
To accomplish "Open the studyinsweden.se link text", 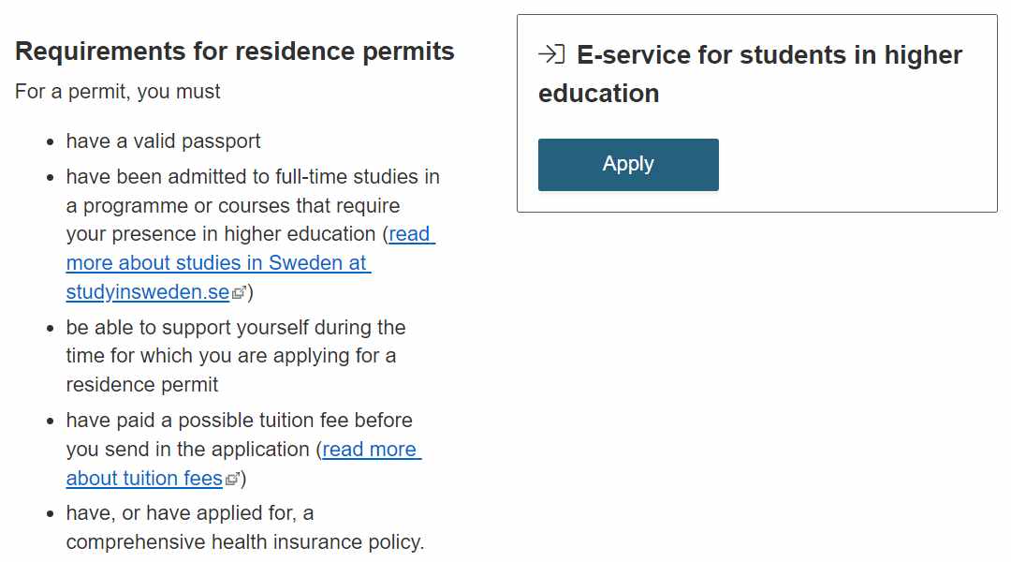I will point(148,292).
